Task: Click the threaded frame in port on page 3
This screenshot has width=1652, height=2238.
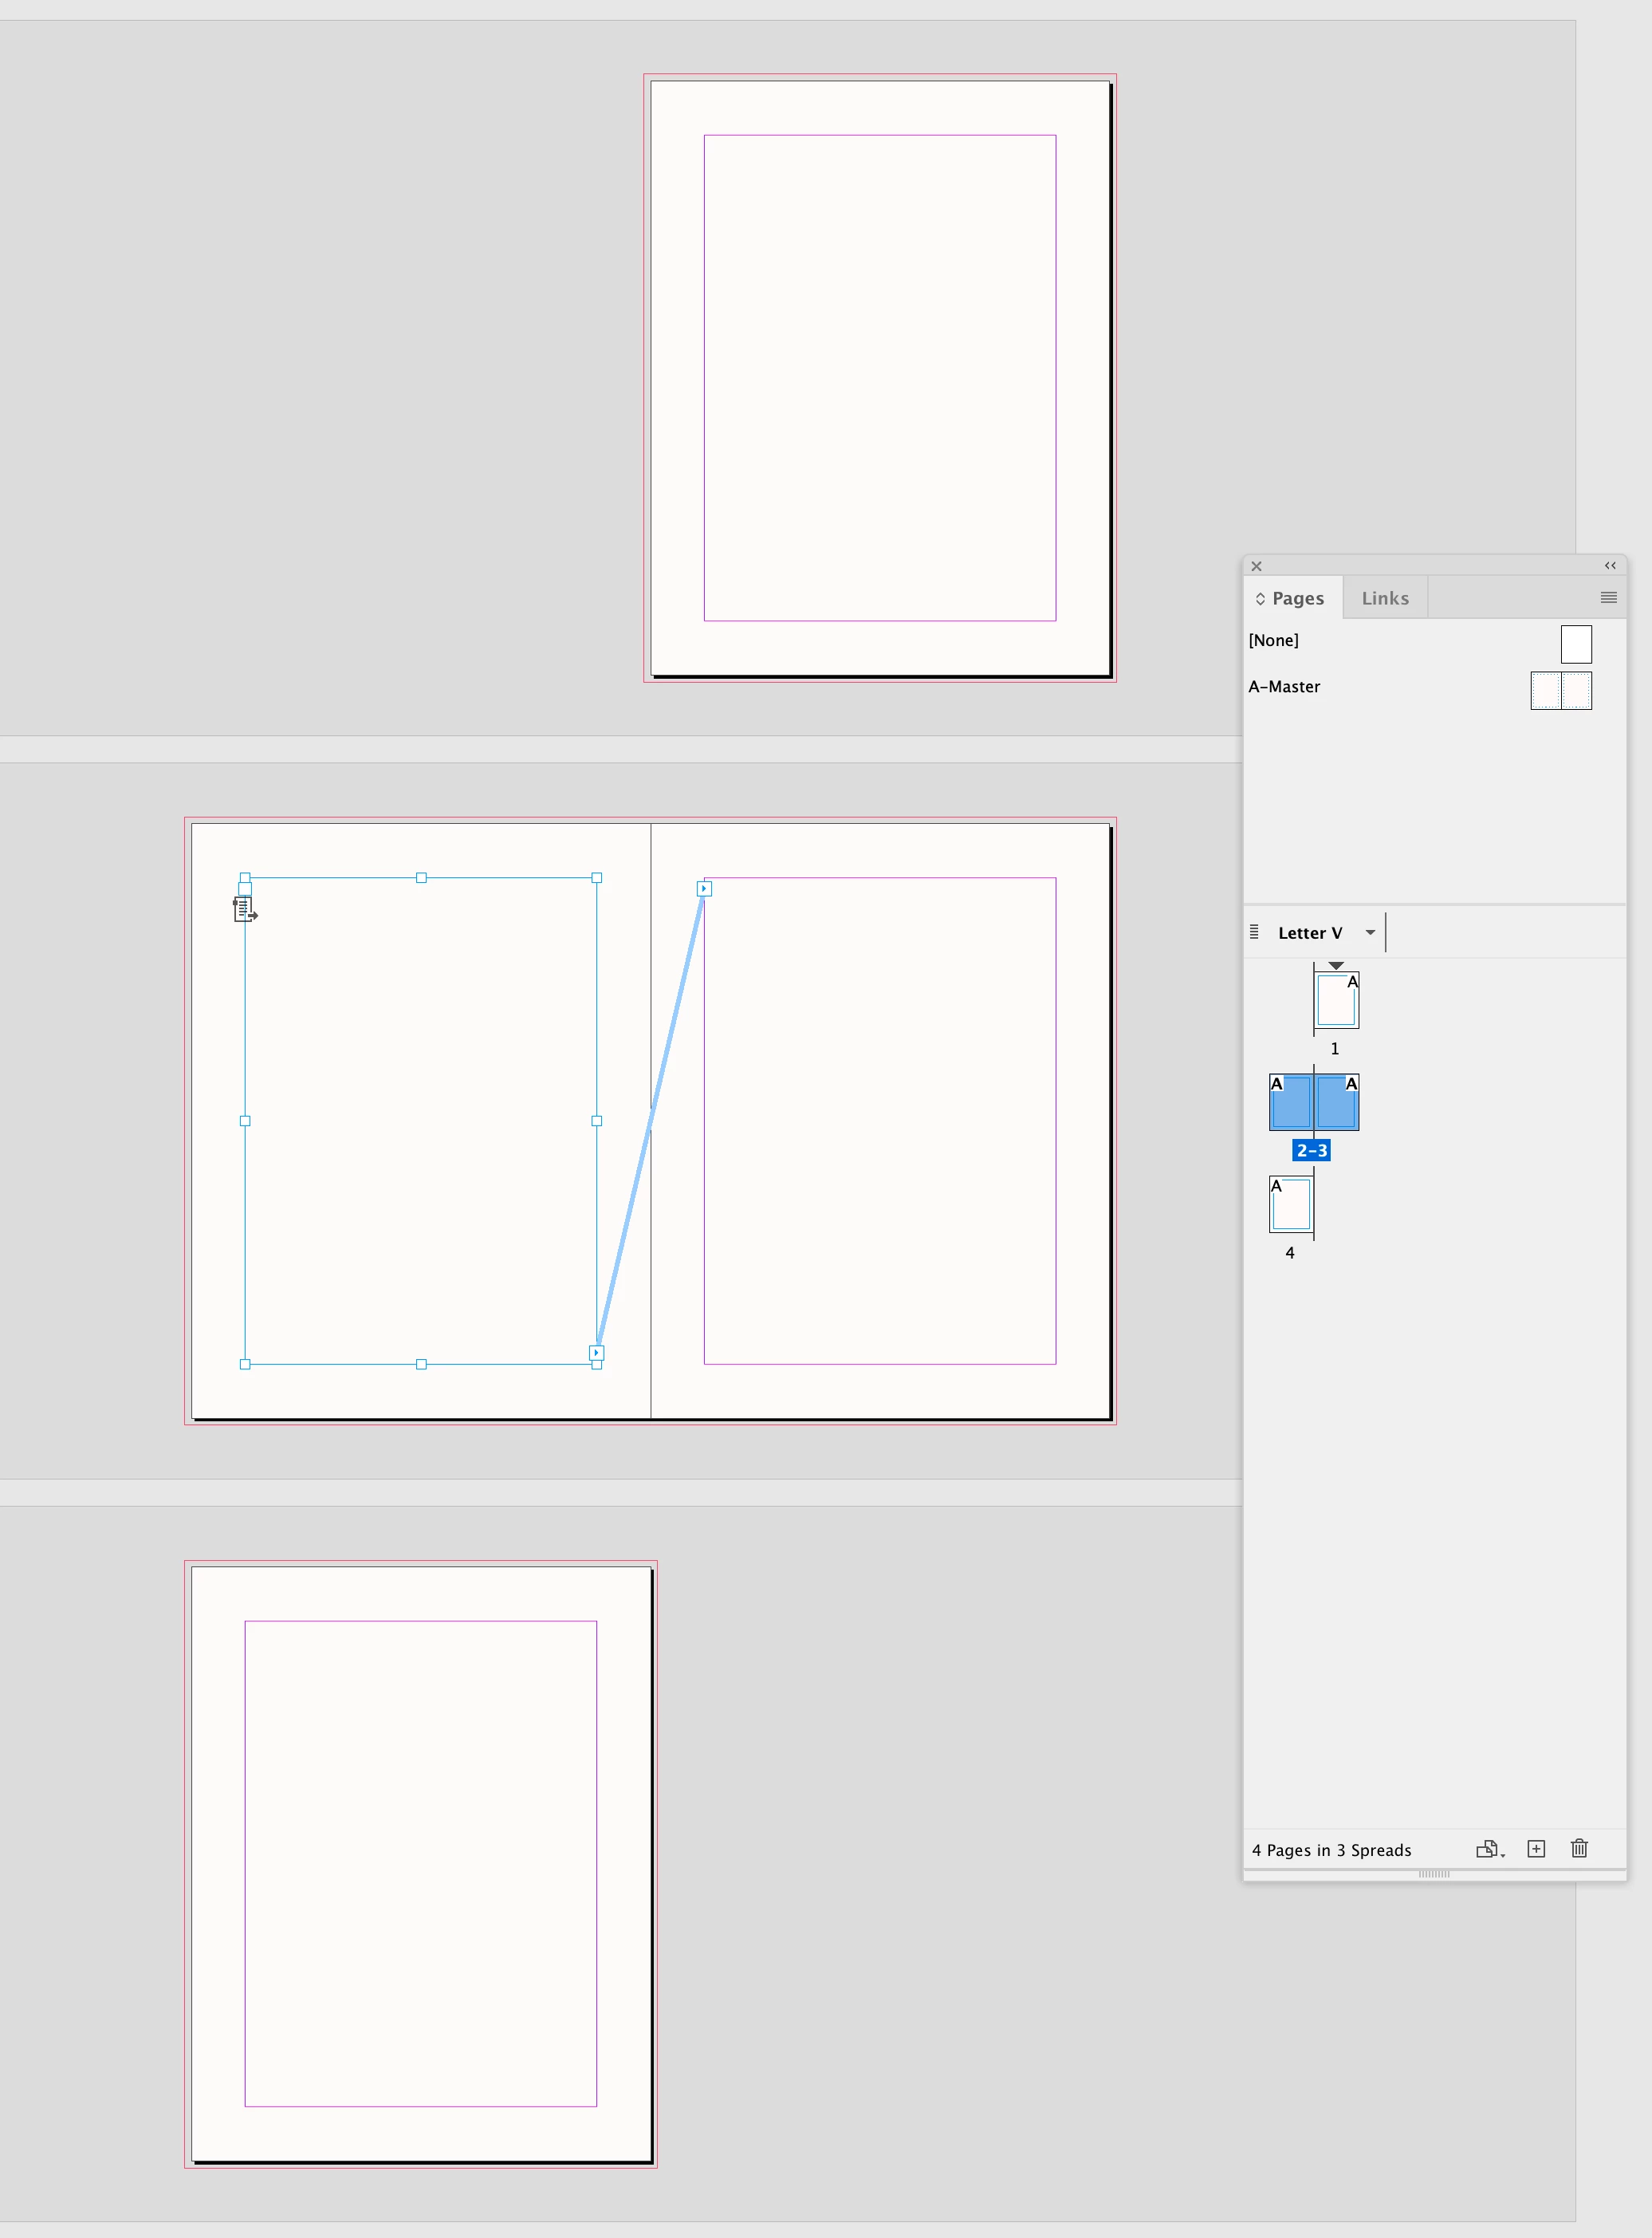Action: [704, 889]
